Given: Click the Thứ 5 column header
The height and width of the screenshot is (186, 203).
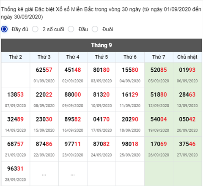Looking at the screenshot, I should click(101, 57).
